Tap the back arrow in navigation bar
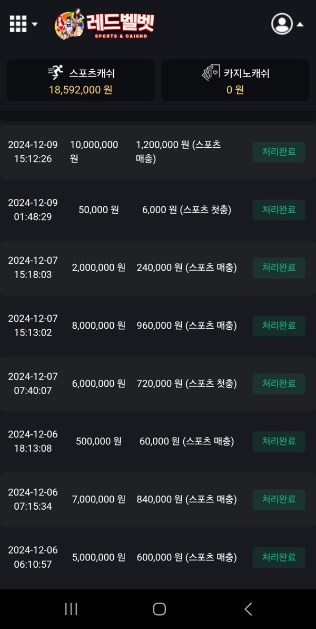The width and height of the screenshot is (316, 629). click(248, 608)
